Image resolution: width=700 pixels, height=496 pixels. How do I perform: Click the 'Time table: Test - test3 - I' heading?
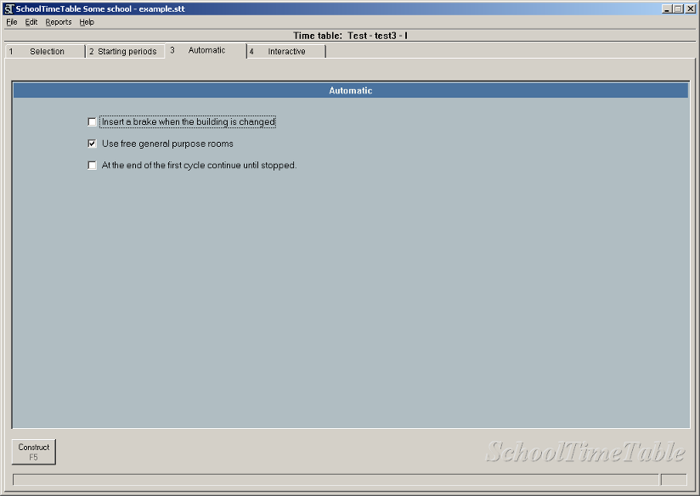[x=350, y=36]
